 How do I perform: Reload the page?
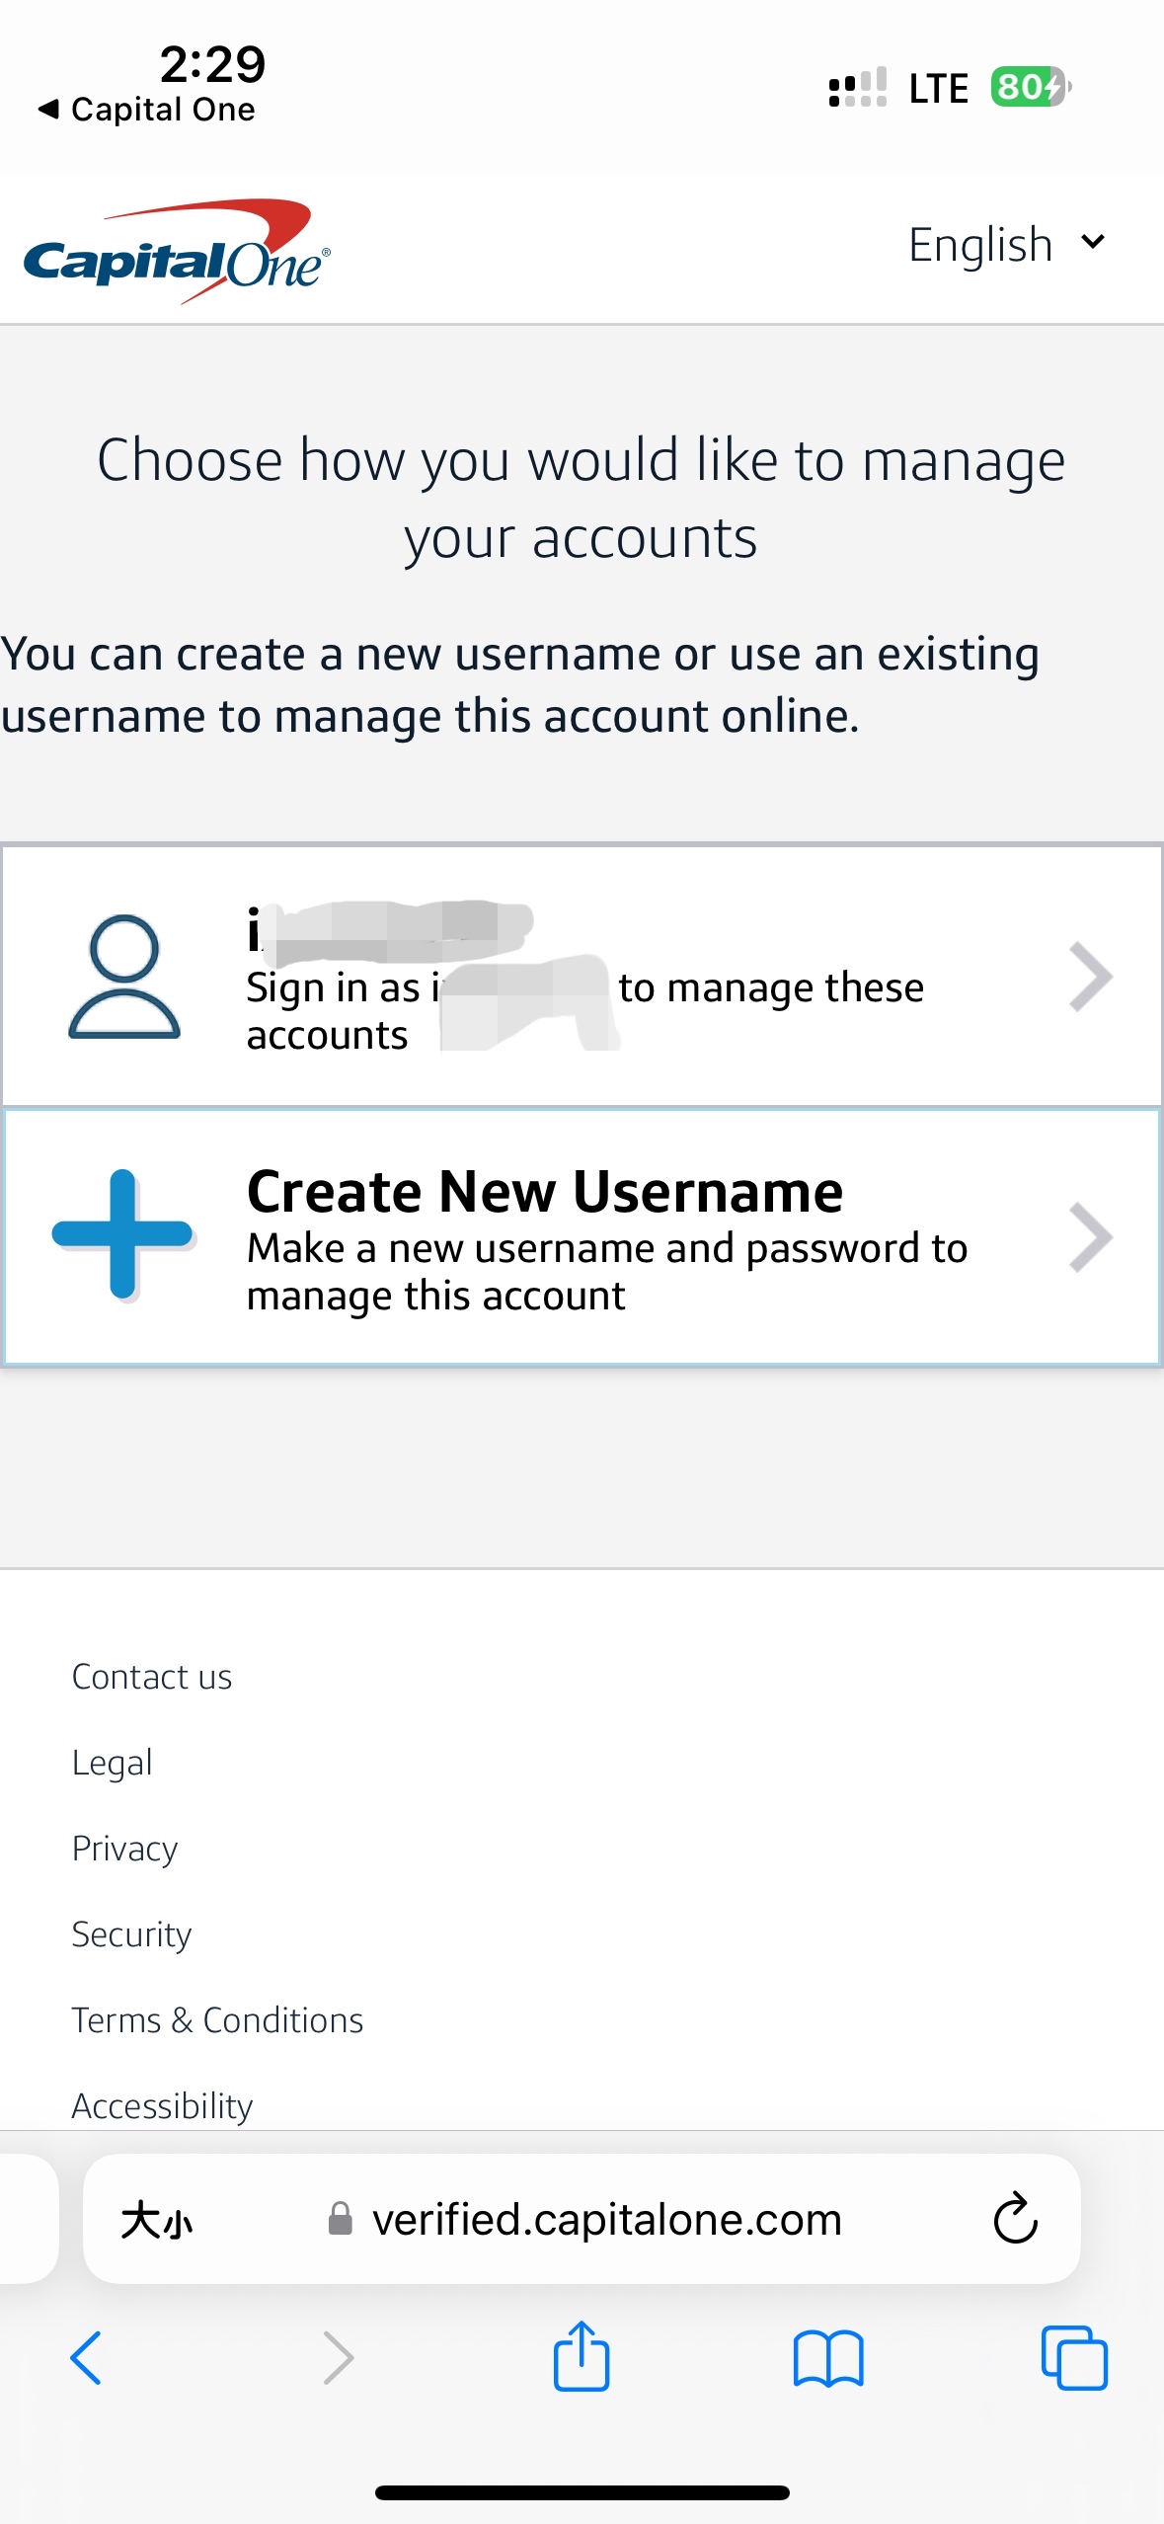pyautogui.click(x=1015, y=2219)
